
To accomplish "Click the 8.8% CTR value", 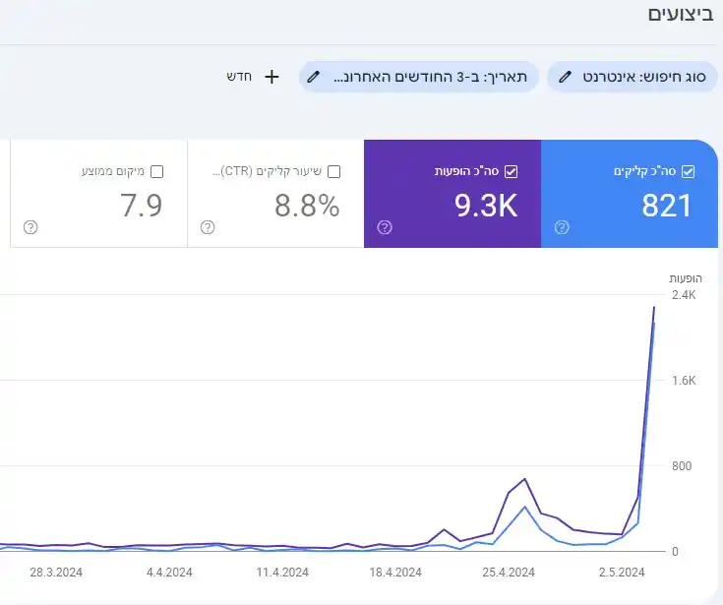I will coord(306,206).
